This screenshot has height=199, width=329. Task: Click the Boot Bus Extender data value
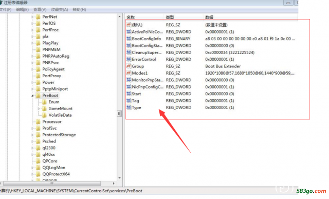[x=223, y=66]
